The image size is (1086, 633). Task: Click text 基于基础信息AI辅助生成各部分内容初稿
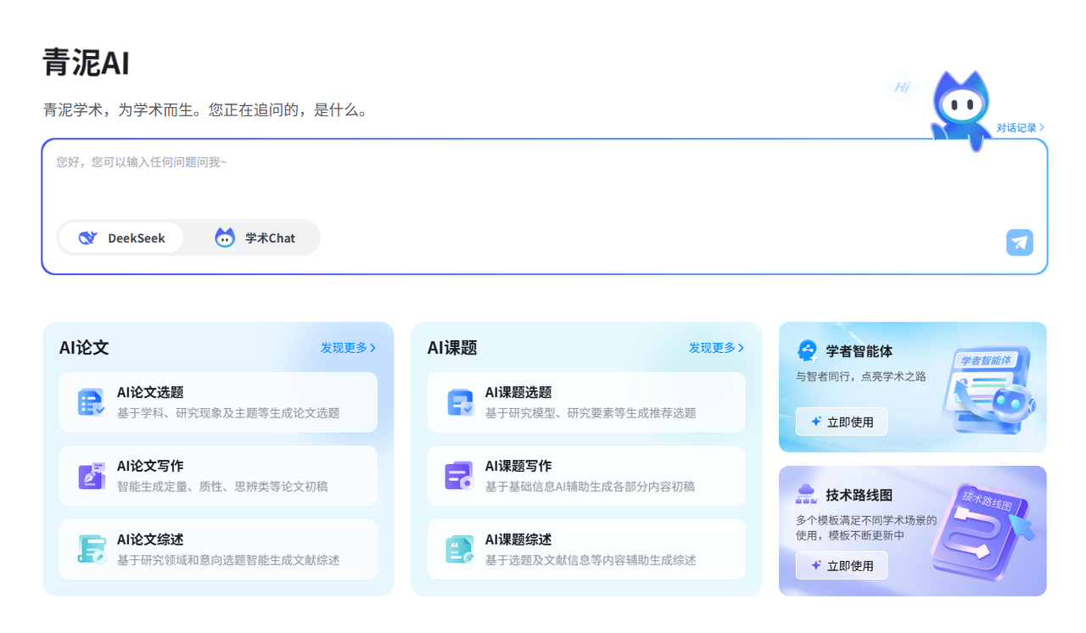pos(591,487)
